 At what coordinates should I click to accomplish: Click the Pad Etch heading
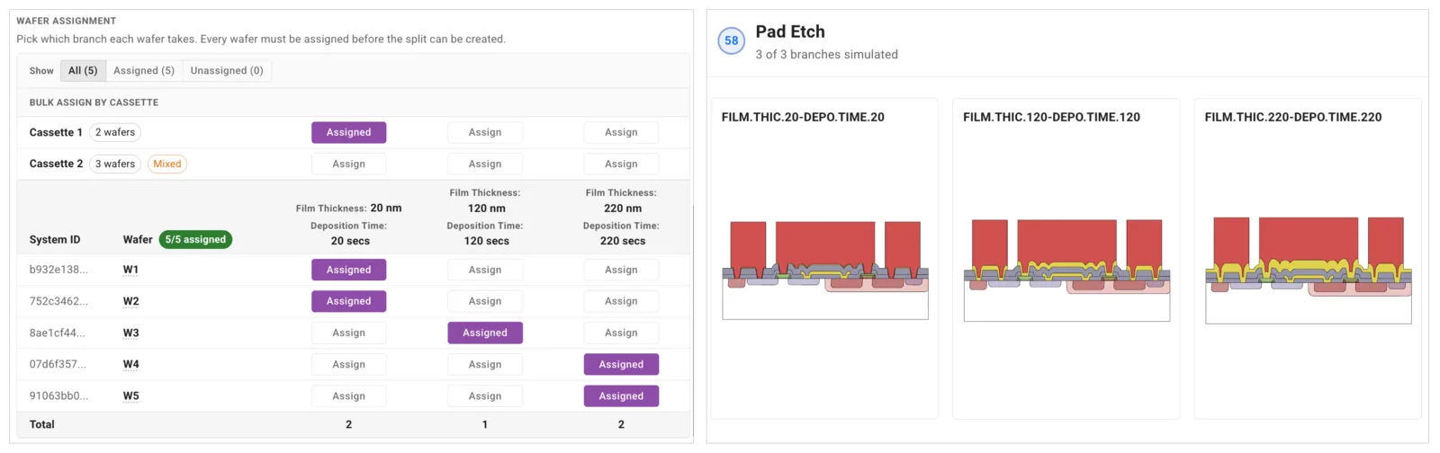(x=790, y=31)
